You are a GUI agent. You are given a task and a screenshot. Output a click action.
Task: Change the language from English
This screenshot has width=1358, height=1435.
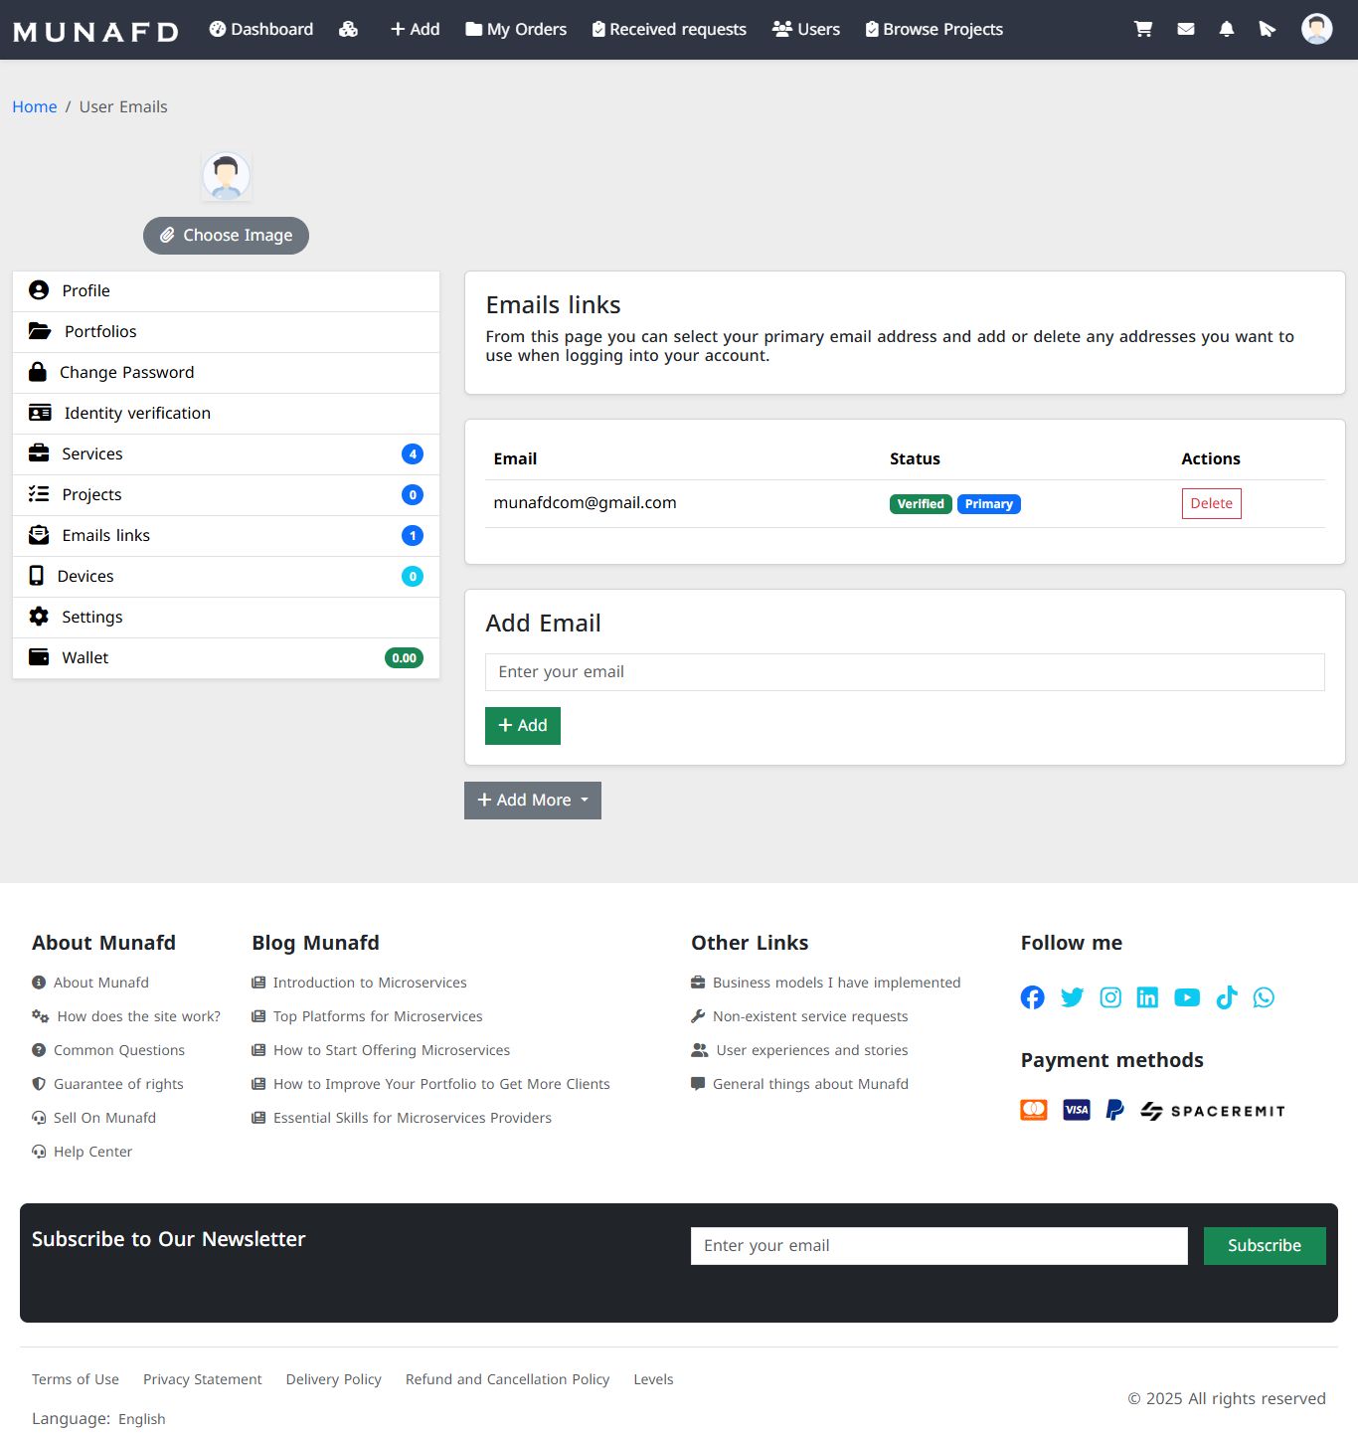[x=142, y=1419]
